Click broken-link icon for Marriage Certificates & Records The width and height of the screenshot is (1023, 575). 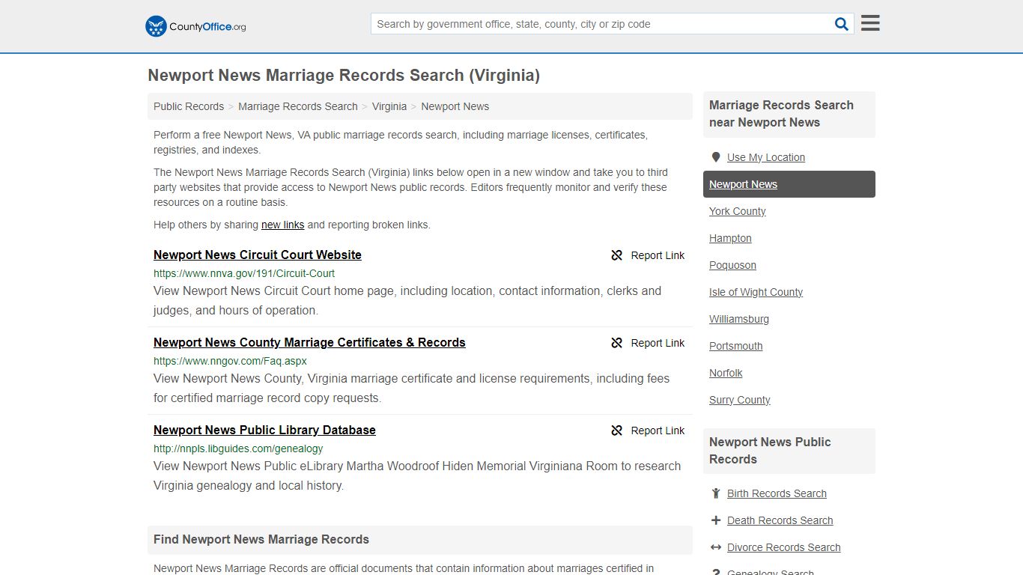(617, 343)
